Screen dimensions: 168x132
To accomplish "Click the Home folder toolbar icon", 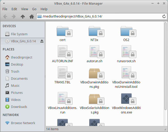I will (x=32, y=16).
